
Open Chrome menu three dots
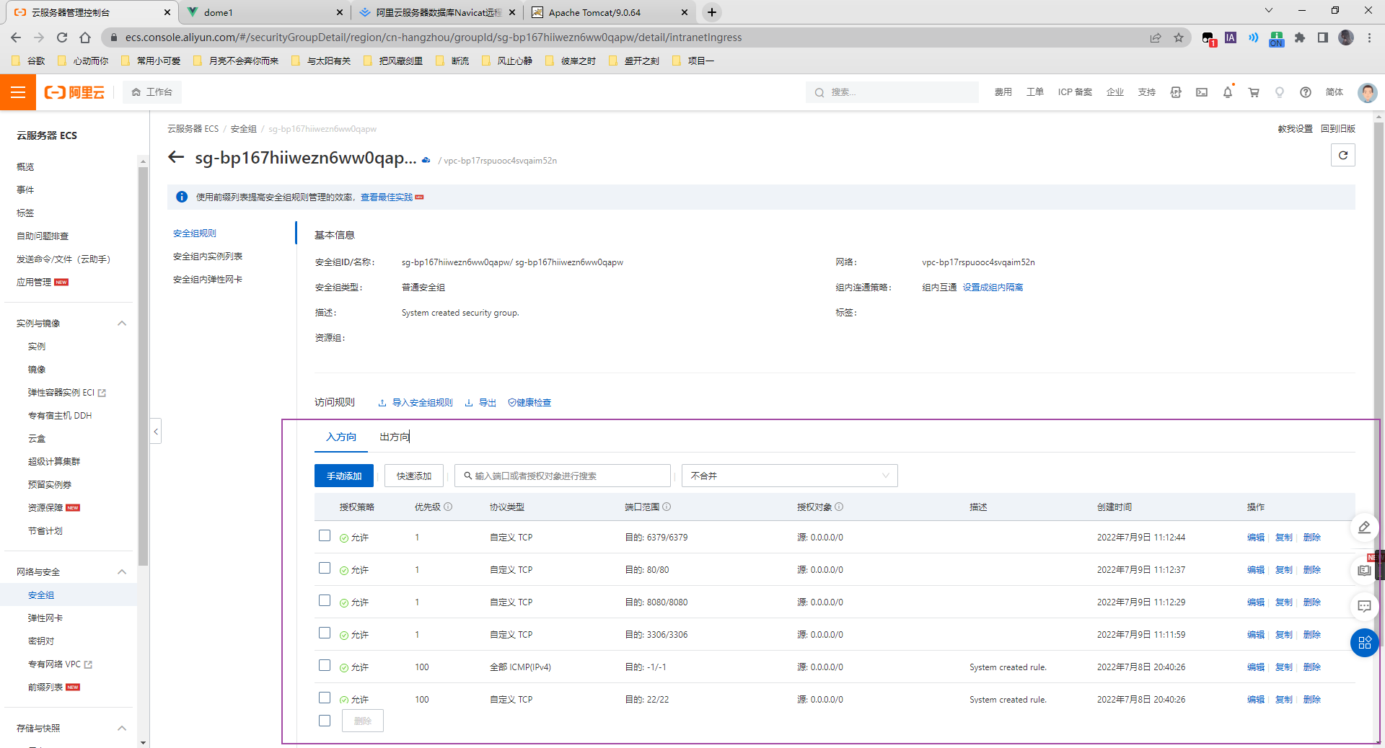pos(1369,37)
